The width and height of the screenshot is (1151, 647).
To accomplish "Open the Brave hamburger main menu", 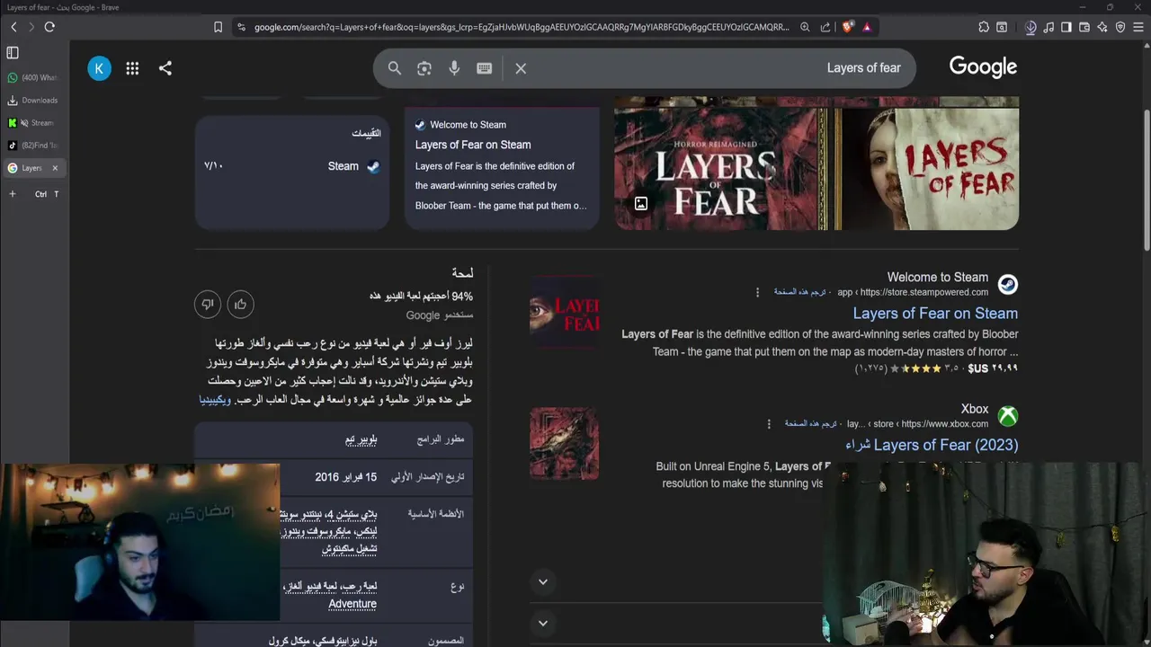I will pyautogui.click(x=1138, y=27).
